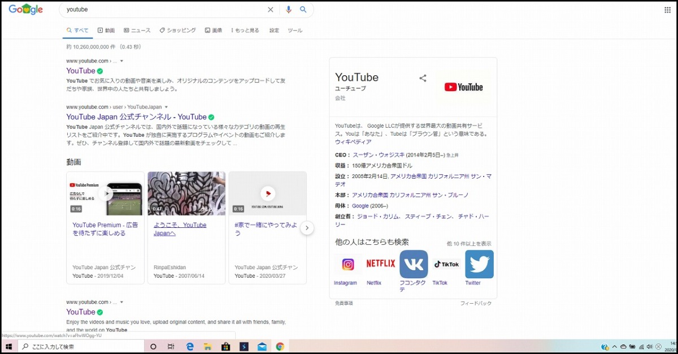Click the help question-mark tray icon
Image resolution: width=678 pixels, height=354 pixels.
pyautogui.click(x=605, y=347)
